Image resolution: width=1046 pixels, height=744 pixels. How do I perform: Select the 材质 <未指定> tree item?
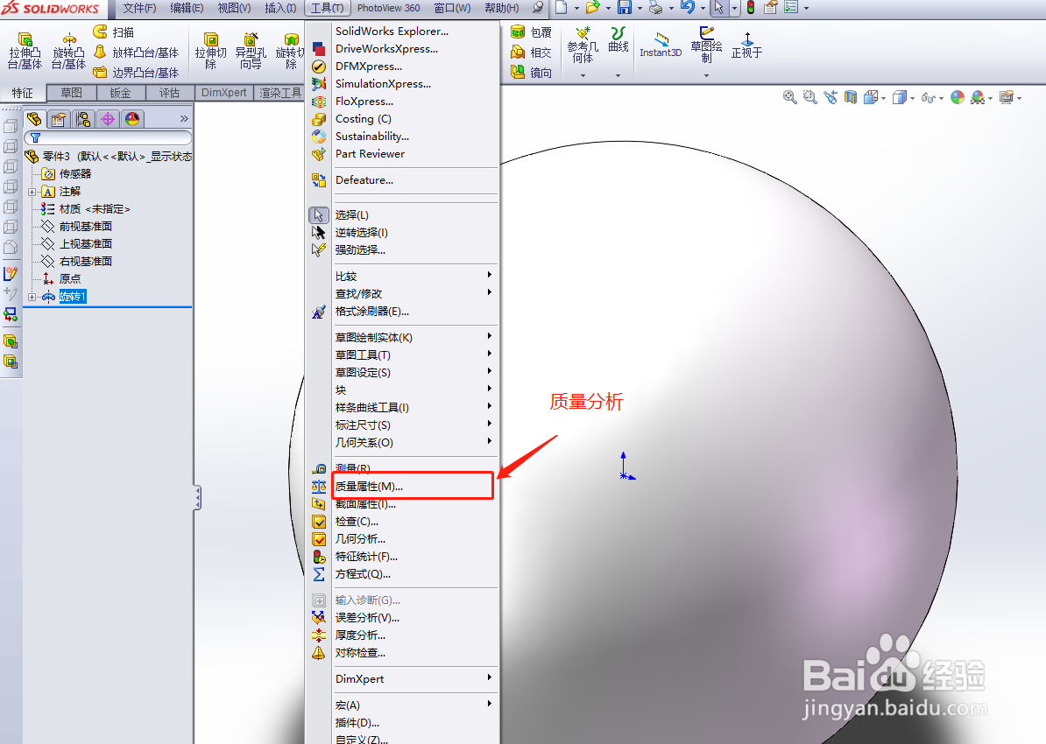point(86,209)
